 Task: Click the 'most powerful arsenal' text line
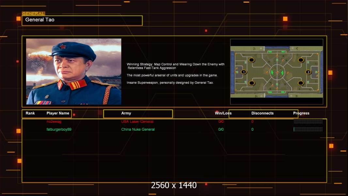coord(172,75)
